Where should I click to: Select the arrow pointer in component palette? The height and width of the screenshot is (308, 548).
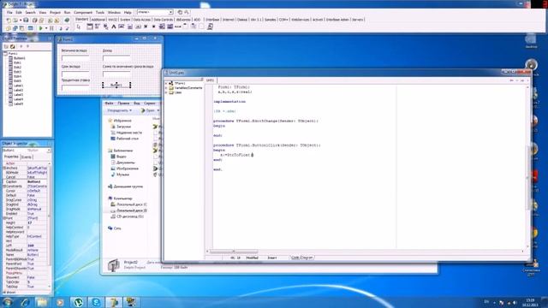(x=78, y=27)
